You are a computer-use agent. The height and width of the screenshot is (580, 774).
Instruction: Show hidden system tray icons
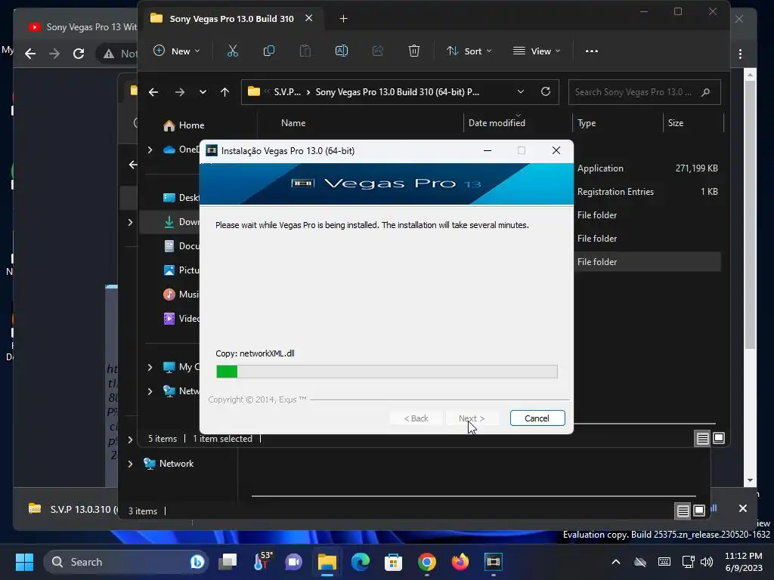pyautogui.click(x=616, y=562)
